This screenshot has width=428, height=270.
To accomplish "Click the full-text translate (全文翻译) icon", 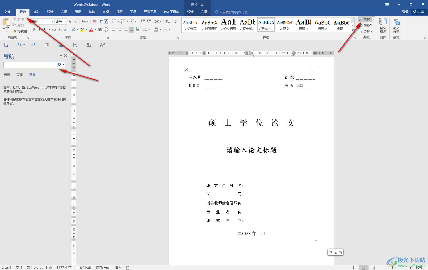I will coord(383,26).
